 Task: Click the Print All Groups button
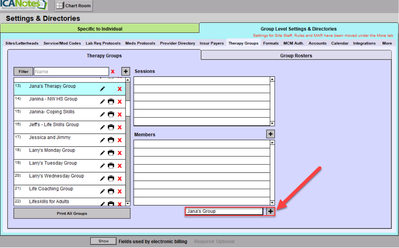point(72,214)
